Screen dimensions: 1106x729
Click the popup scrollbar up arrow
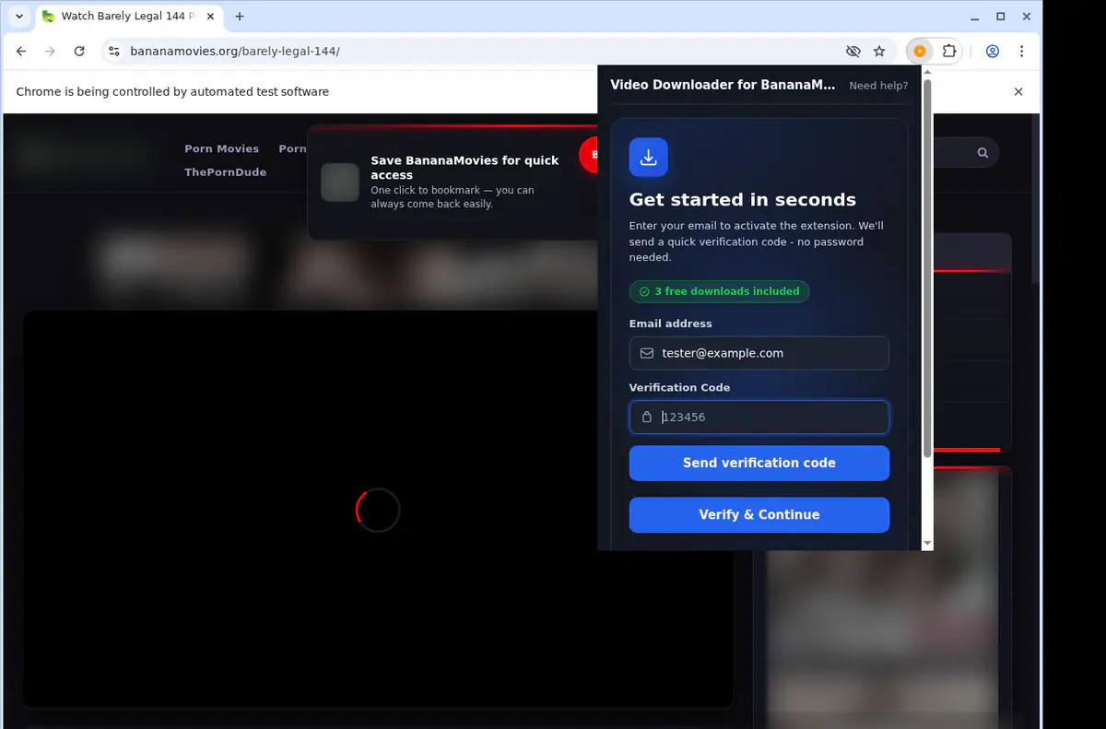pos(927,72)
